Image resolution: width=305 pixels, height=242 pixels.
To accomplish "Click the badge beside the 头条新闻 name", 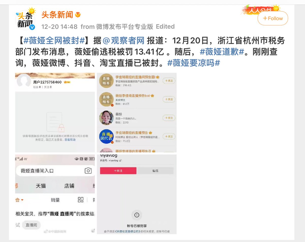I will click(x=78, y=15).
